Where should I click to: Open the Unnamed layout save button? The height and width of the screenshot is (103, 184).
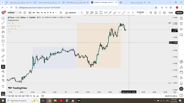[140, 13]
